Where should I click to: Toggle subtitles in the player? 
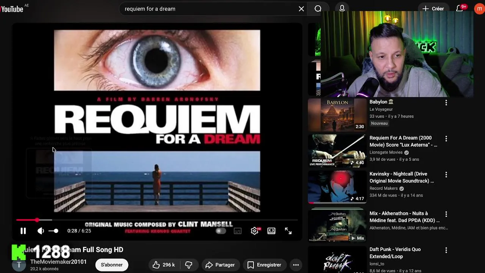point(238,231)
